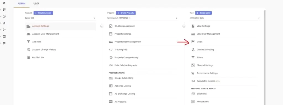Click the All Filters funnel icon

tap(28, 42)
